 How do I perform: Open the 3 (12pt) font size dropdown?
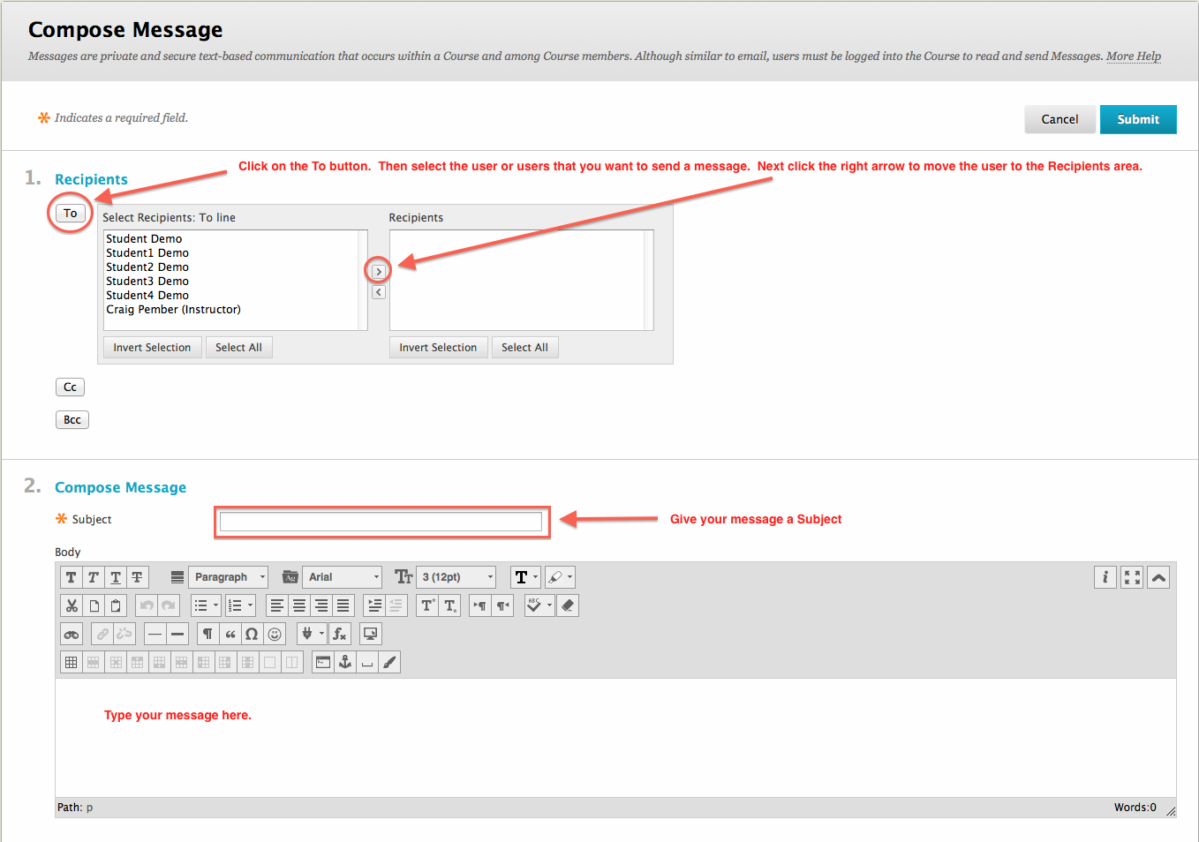(x=456, y=577)
